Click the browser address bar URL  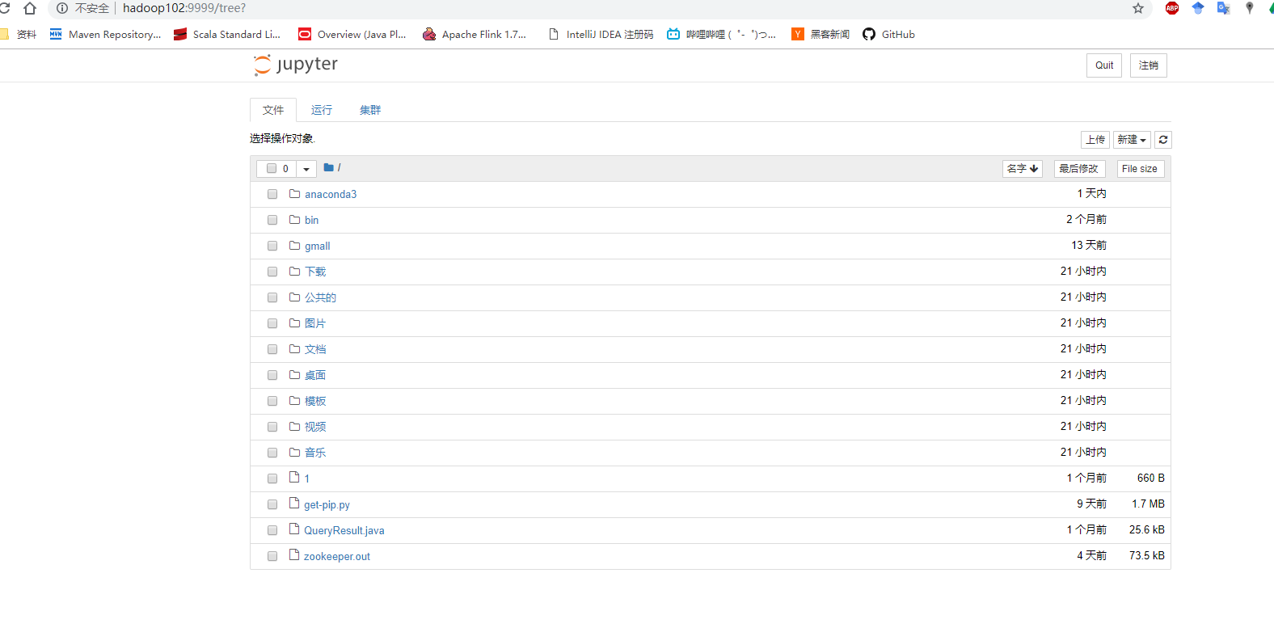click(184, 8)
